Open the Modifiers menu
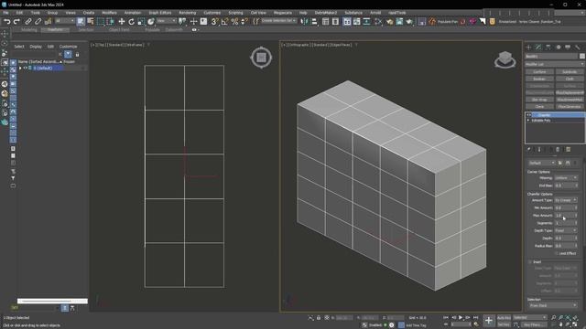Image resolution: width=586 pixels, height=329 pixels. [x=109, y=13]
